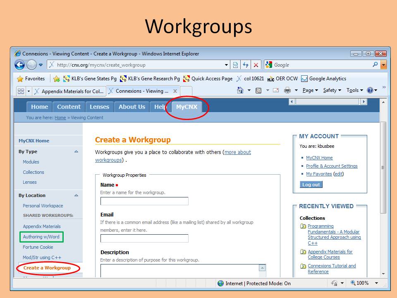Click the browser Forward arrow button
The height and width of the screenshot is (298, 397).
[32, 65]
